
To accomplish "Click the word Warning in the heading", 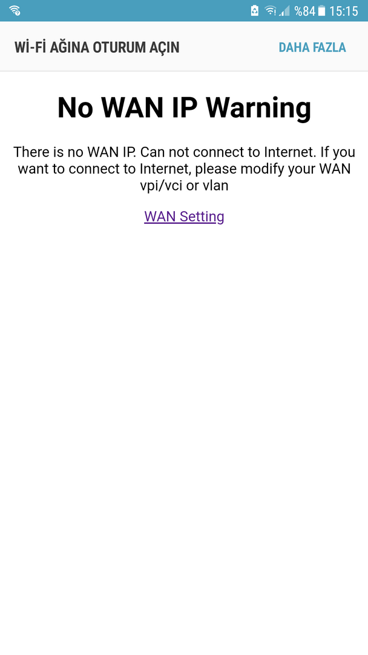I will click(x=258, y=107).
